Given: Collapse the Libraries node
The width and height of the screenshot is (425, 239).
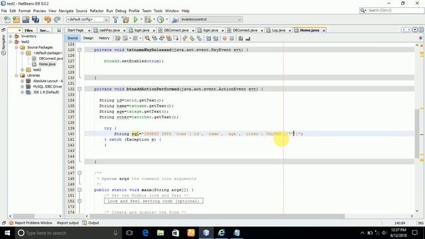Looking at the screenshot, I should [x=16, y=75].
